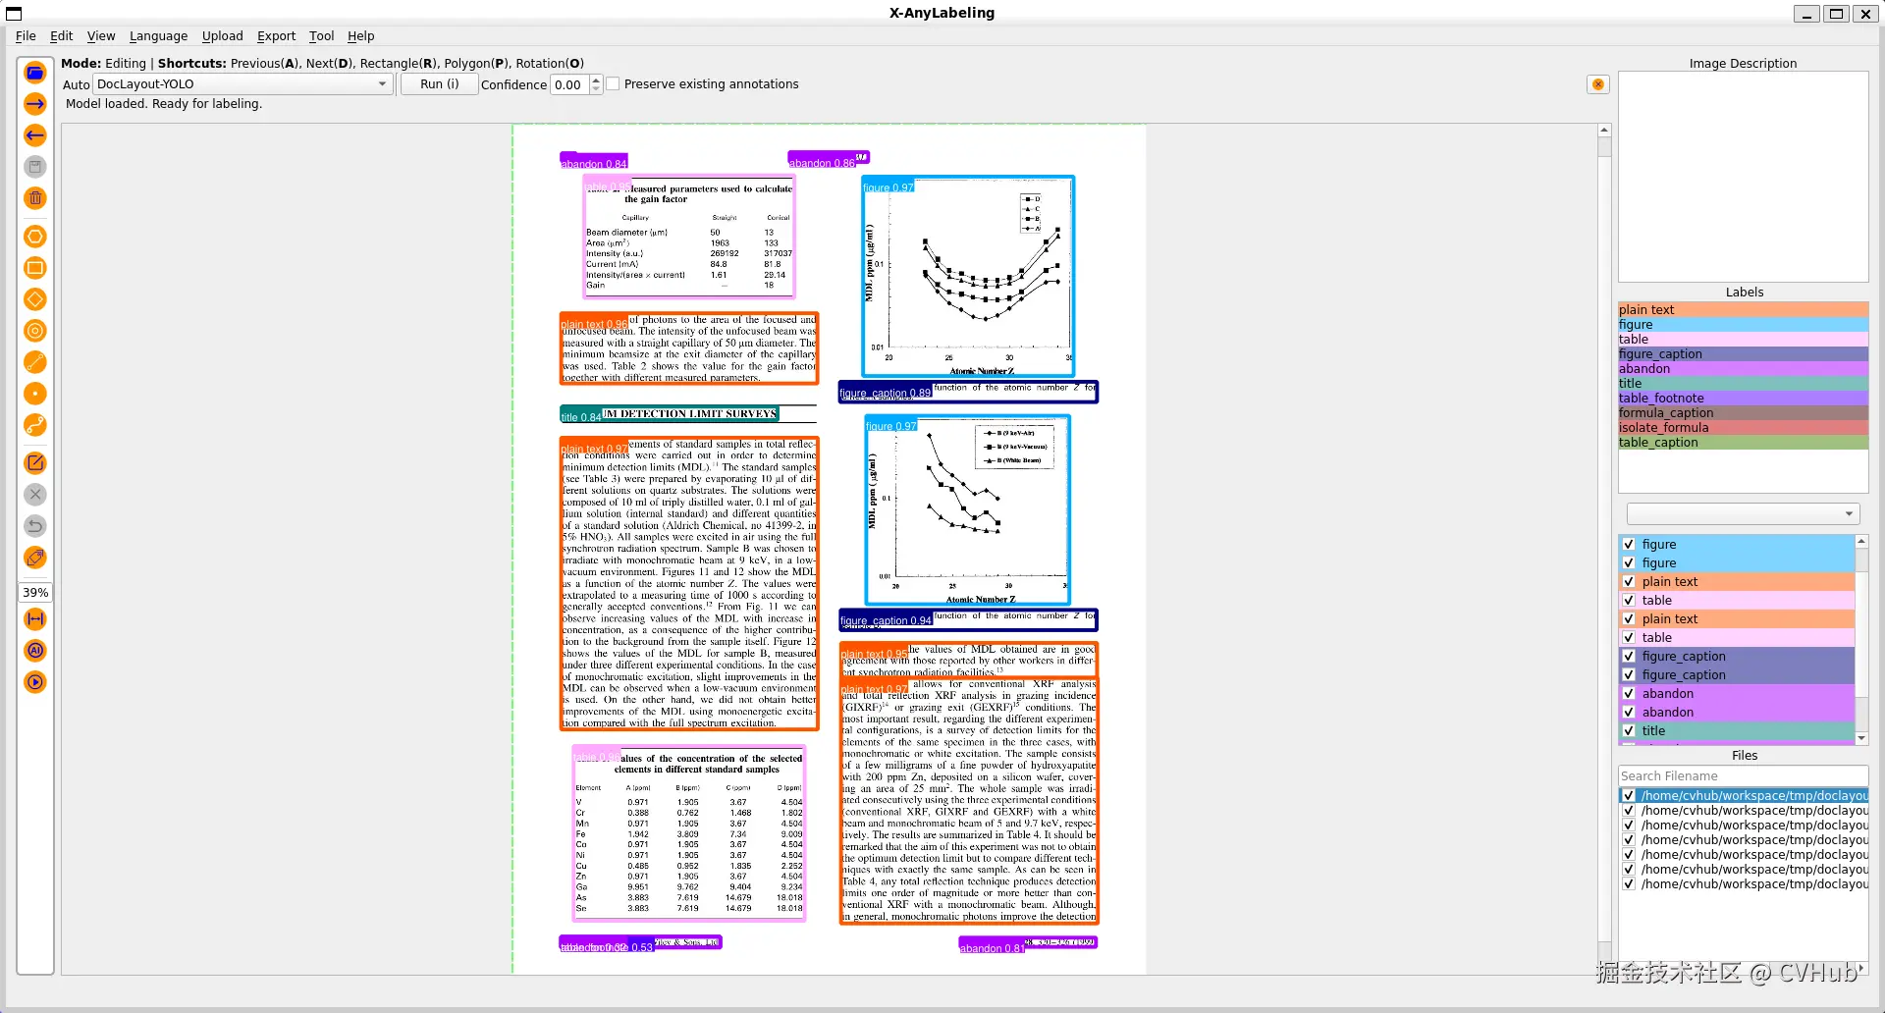The width and height of the screenshot is (1885, 1013).
Task: Uncheck the first figure_caption object checkbox
Action: 1629,657
